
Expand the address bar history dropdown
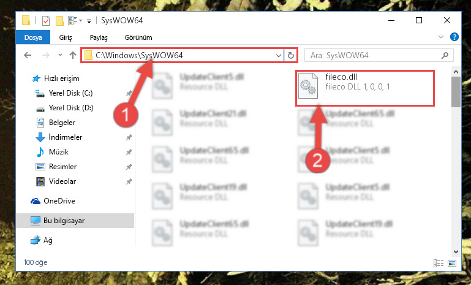pos(279,55)
